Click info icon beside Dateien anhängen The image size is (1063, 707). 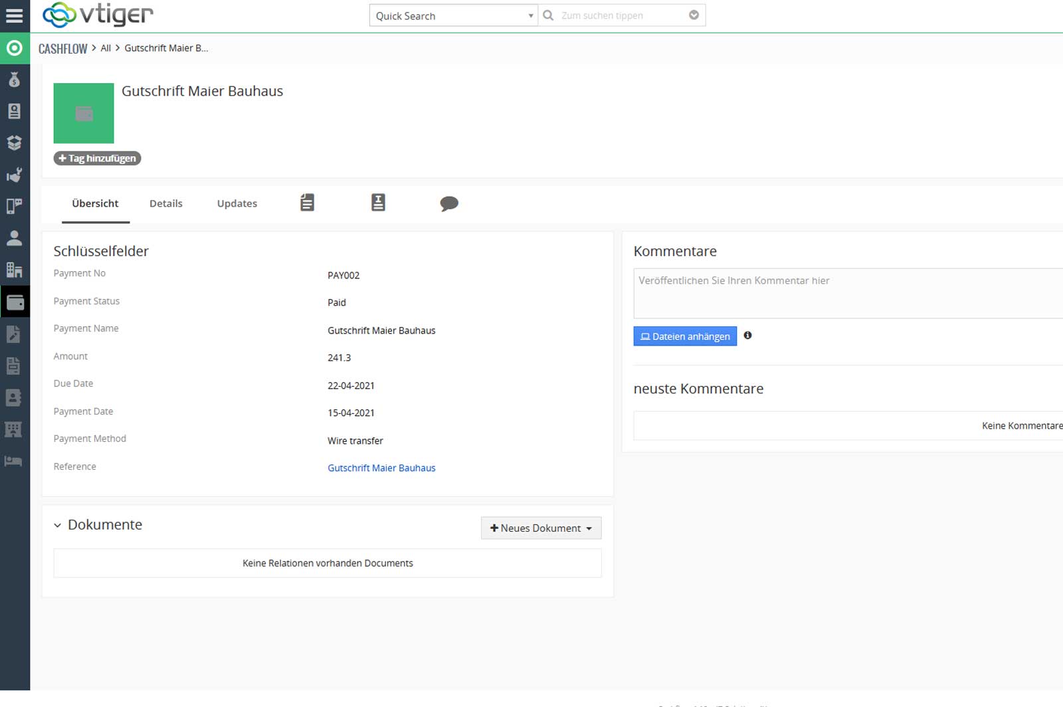click(747, 336)
